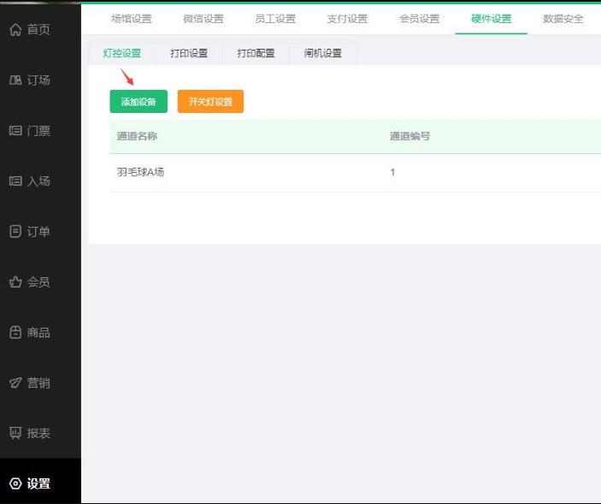This screenshot has height=504, width=601.
Task: Open 营销 via the paper-plane icon
Action: [x=15, y=383]
